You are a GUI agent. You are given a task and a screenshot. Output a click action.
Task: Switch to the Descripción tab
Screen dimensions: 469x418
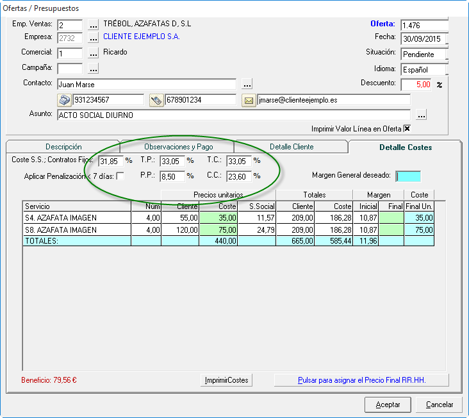pyautogui.click(x=63, y=147)
